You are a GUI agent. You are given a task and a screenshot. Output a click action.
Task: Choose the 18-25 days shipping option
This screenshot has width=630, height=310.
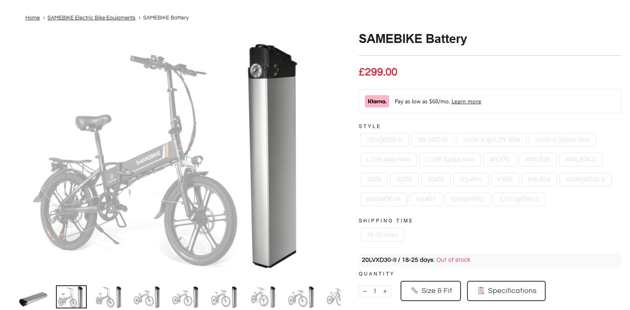coord(382,235)
